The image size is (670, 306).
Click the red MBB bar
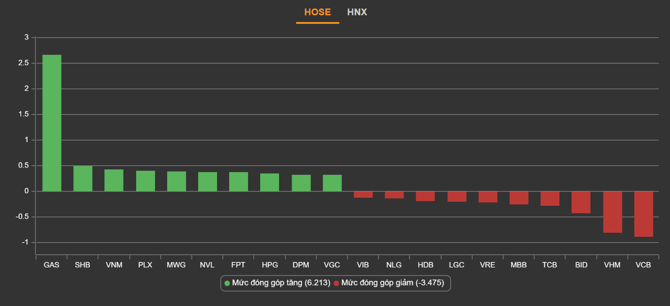(x=519, y=198)
